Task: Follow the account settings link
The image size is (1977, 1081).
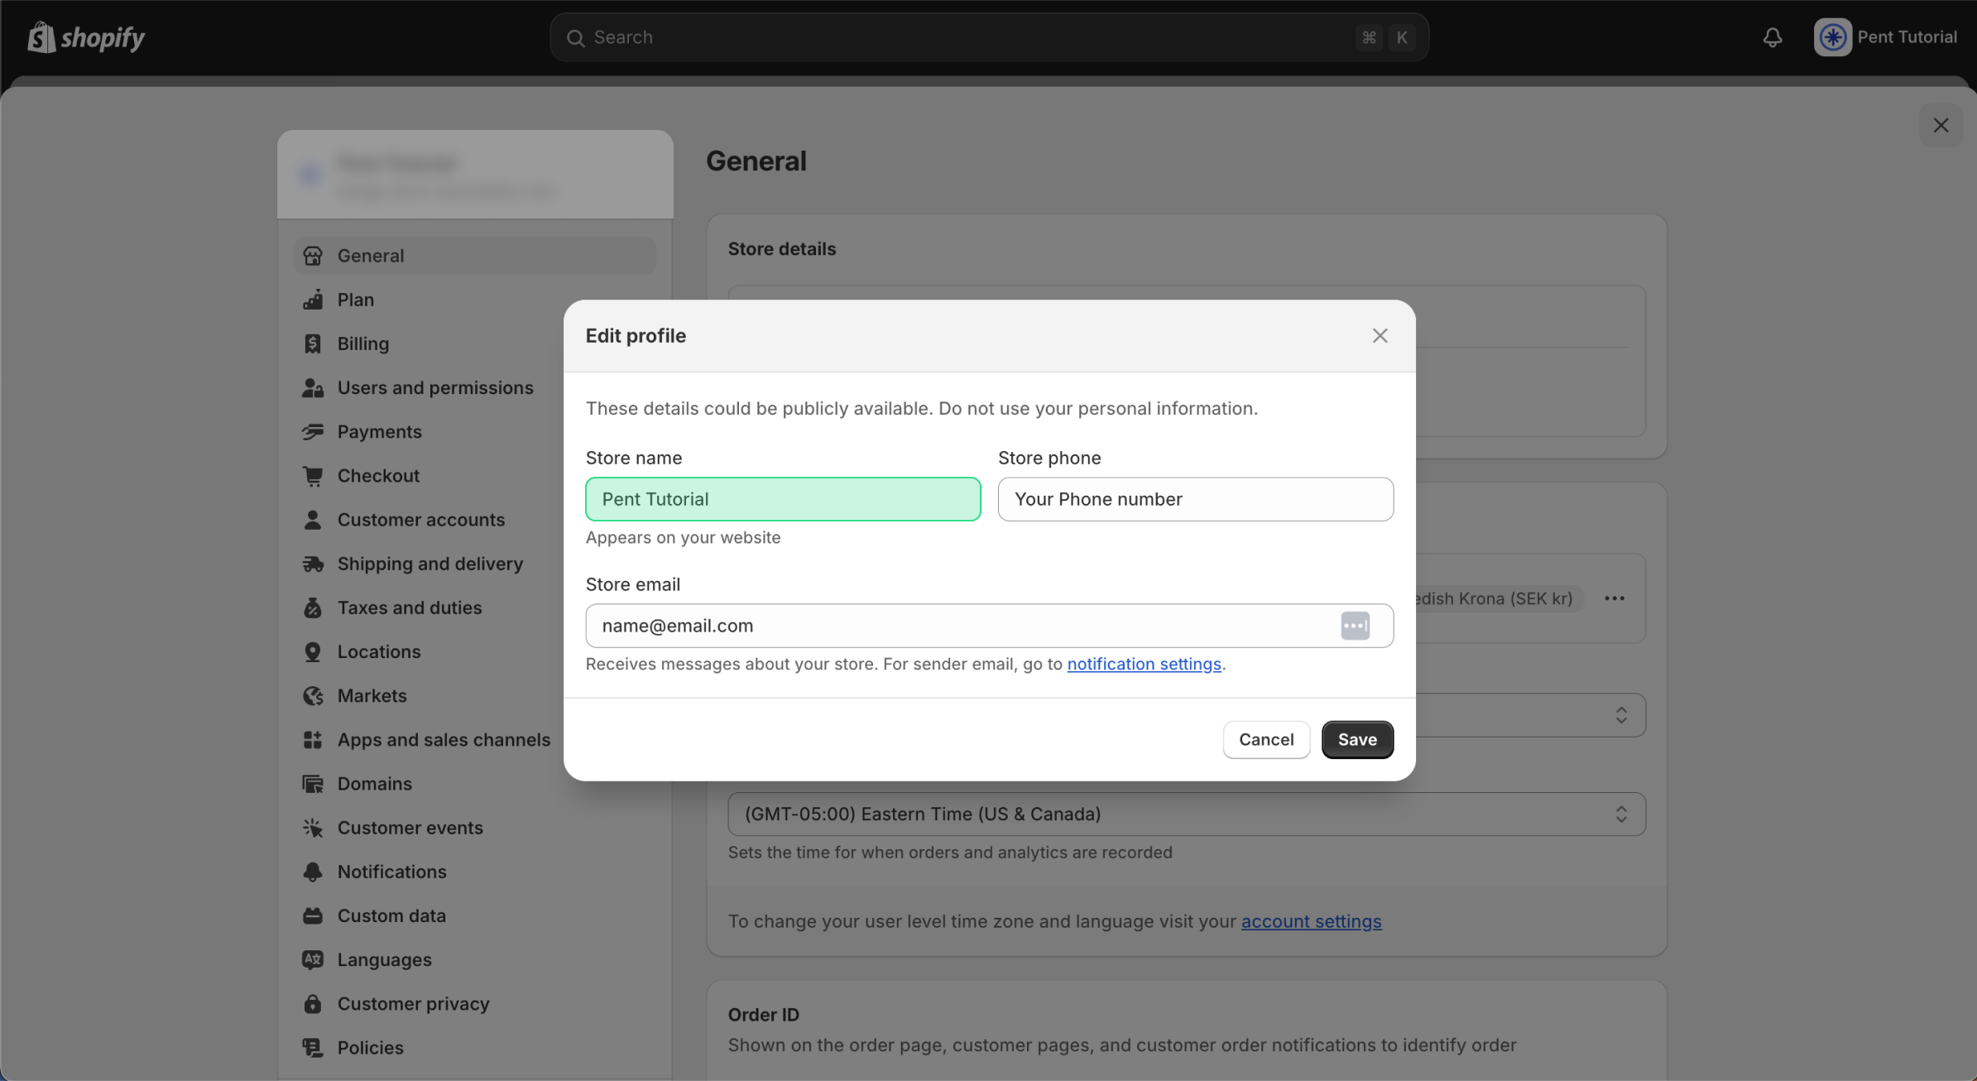Action: 1311,921
